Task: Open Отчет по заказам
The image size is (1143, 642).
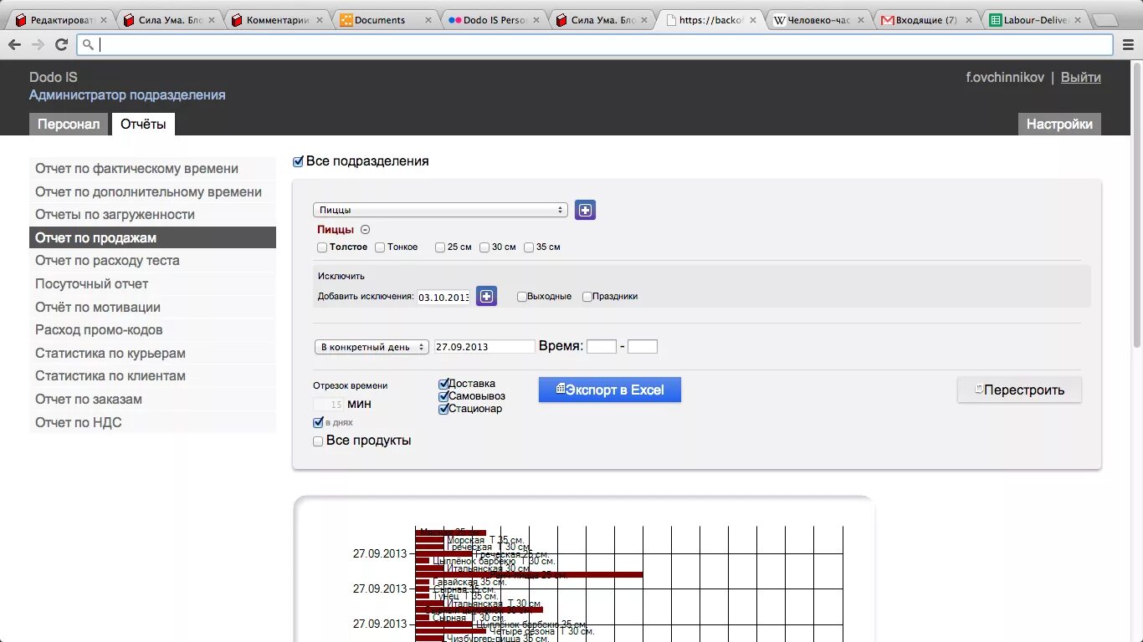Action: (152, 399)
